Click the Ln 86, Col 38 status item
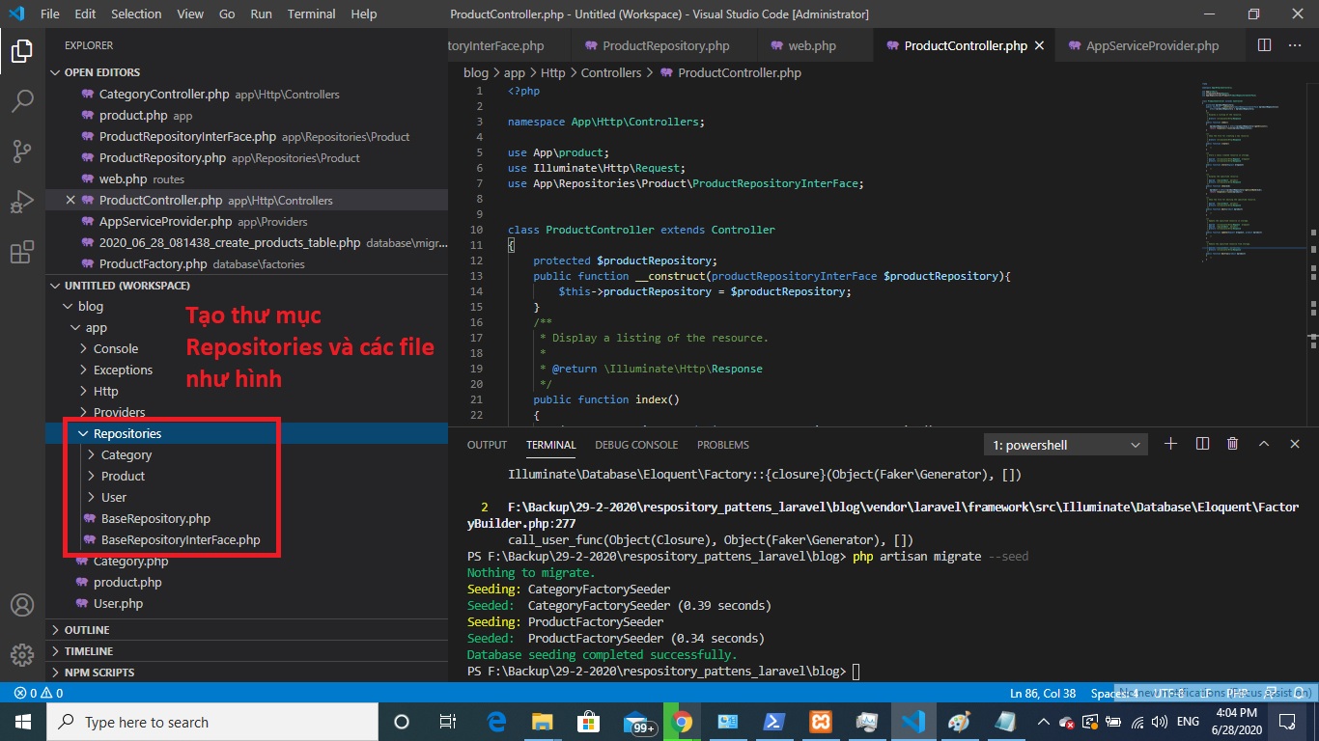Viewport: 1319px width, 741px height. pyautogui.click(x=1043, y=693)
